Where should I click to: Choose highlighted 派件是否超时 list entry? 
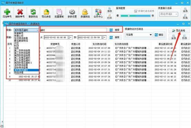(26, 70)
